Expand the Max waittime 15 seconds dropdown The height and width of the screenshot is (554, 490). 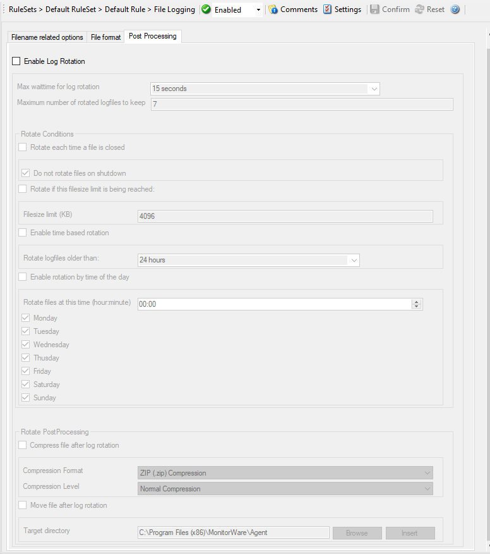pos(374,89)
